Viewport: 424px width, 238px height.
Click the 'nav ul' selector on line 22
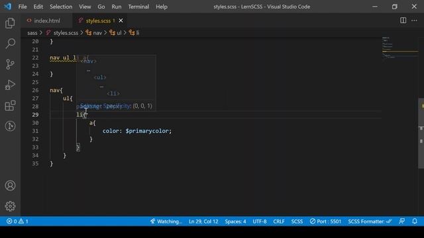(x=60, y=58)
